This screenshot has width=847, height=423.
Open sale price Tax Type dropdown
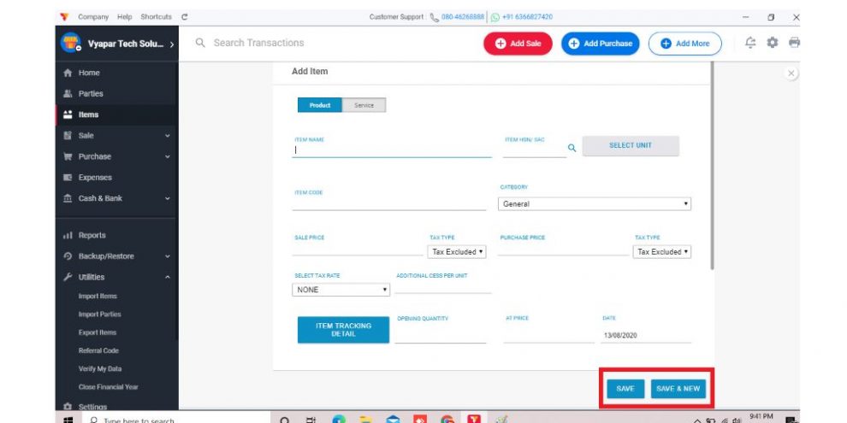[x=457, y=252]
